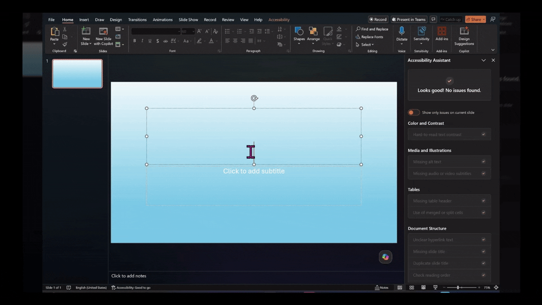Toggle bold text formatting
The height and width of the screenshot is (305, 542).
(x=134, y=40)
